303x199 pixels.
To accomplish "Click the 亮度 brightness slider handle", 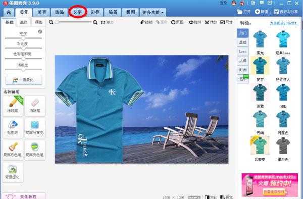I will click(x=23, y=38).
